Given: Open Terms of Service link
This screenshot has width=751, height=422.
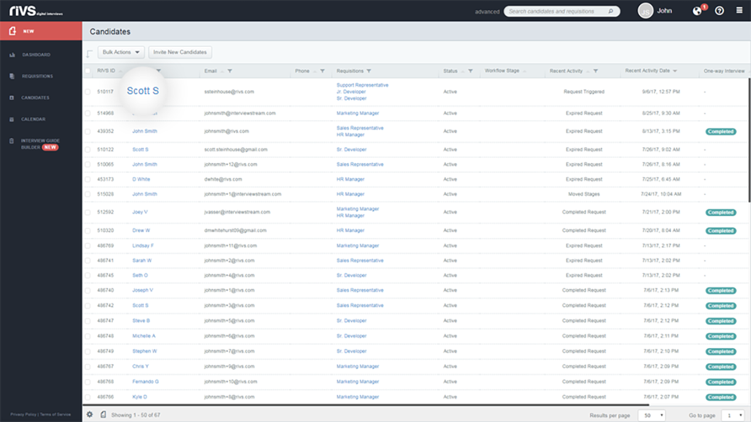Looking at the screenshot, I should [55, 414].
